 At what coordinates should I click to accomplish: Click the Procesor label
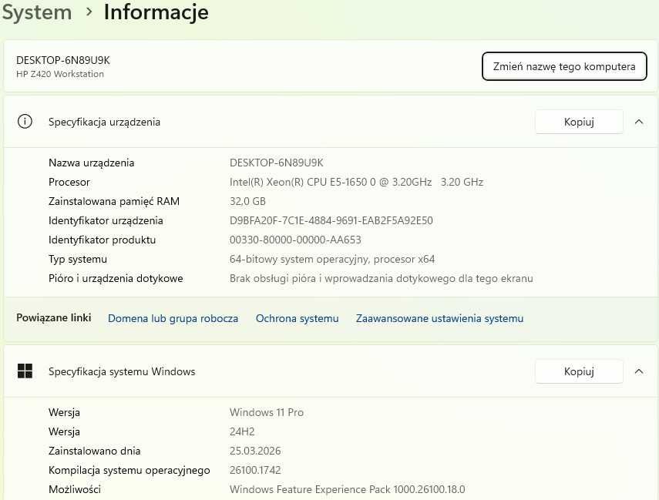[69, 182]
